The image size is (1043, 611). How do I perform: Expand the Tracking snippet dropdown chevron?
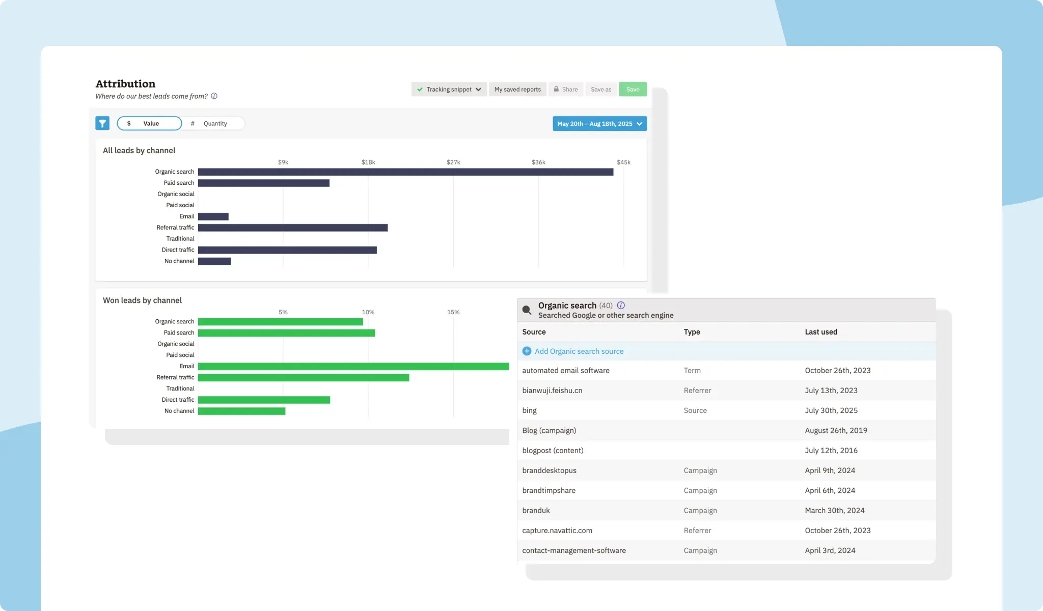tap(478, 89)
